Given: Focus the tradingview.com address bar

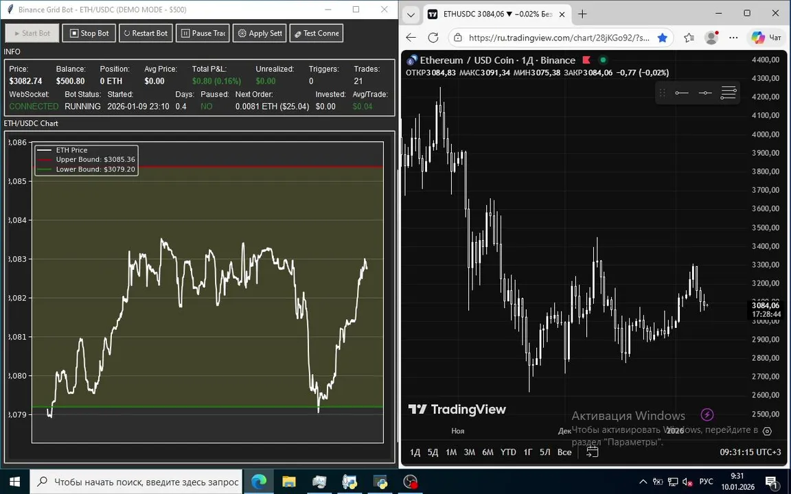Looking at the screenshot, I should point(558,38).
